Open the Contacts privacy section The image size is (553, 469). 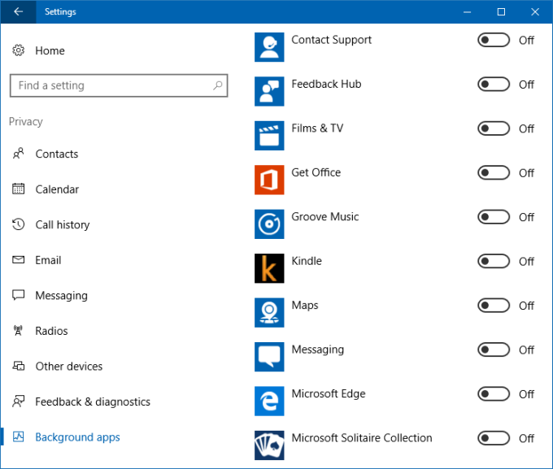pyautogui.click(x=56, y=154)
